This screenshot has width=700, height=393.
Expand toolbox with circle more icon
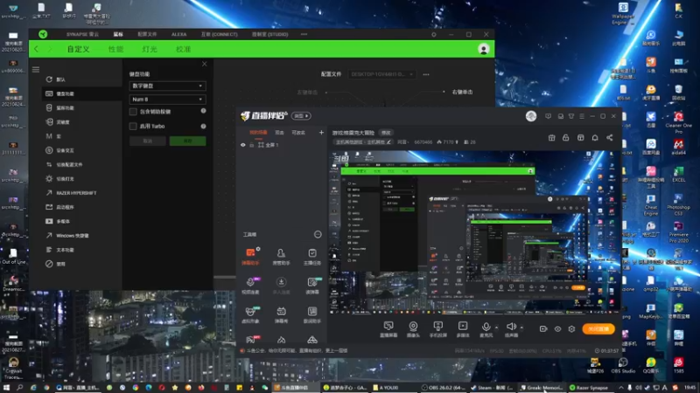point(318,234)
